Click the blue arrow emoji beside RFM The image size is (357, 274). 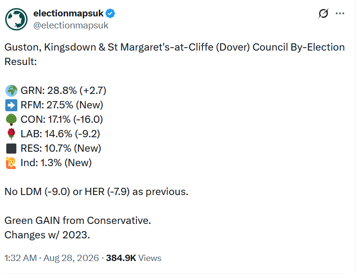[11, 105]
